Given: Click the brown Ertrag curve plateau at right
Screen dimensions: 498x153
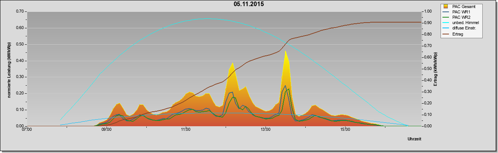Looking at the screenshot, I should [395, 22].
